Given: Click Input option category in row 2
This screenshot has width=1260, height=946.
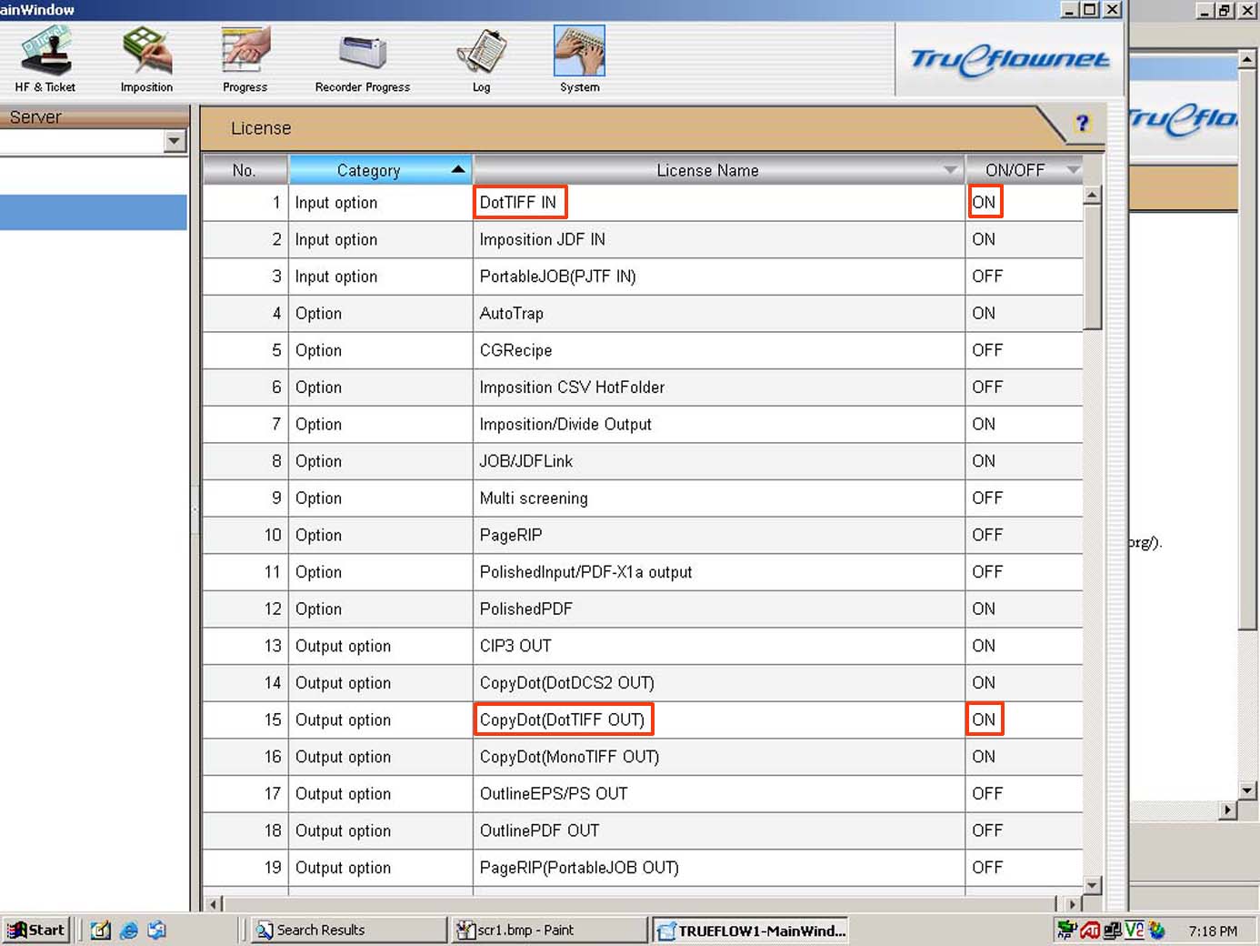Looking at the screenshot, I should pos(335,239).
